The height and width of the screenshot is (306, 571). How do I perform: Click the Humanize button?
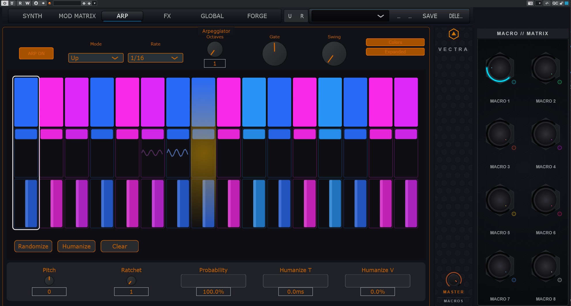76,246
